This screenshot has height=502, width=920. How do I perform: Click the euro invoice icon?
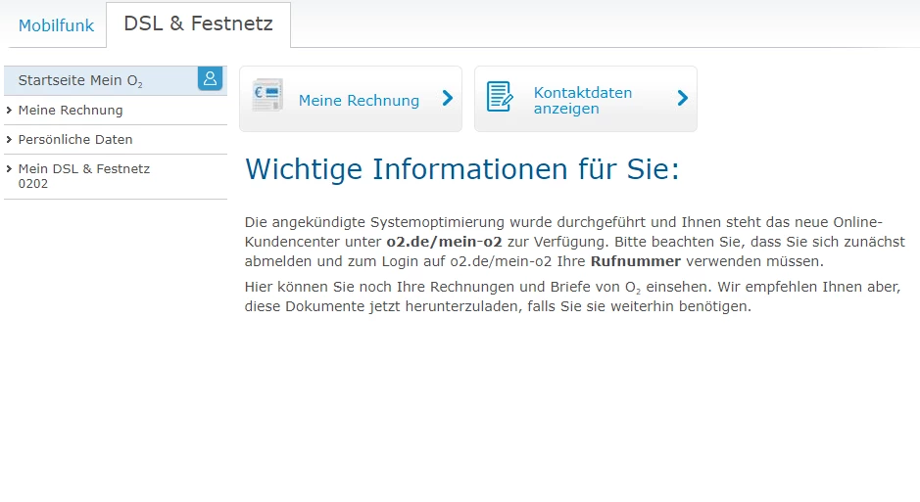tap(267, 95)
